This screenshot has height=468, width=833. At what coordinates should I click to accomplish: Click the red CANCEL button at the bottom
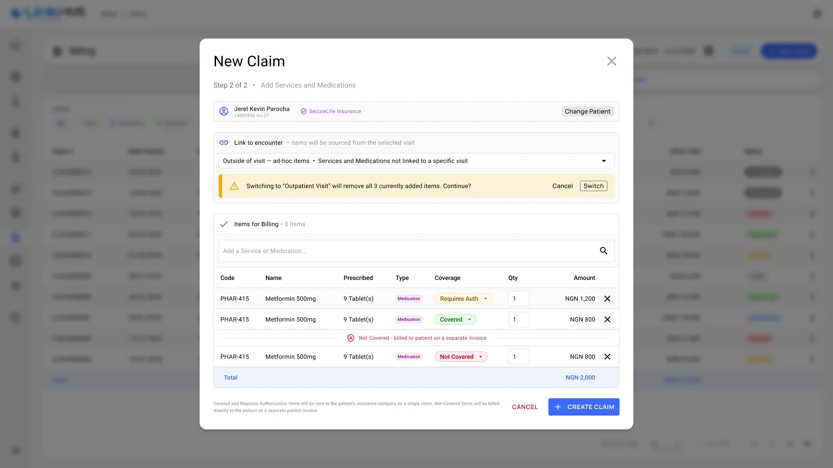(x=525, y=407)
